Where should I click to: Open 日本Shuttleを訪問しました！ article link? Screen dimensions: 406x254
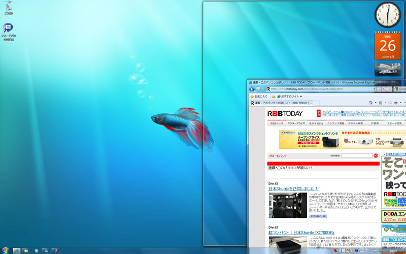click(x=293, y=188)
